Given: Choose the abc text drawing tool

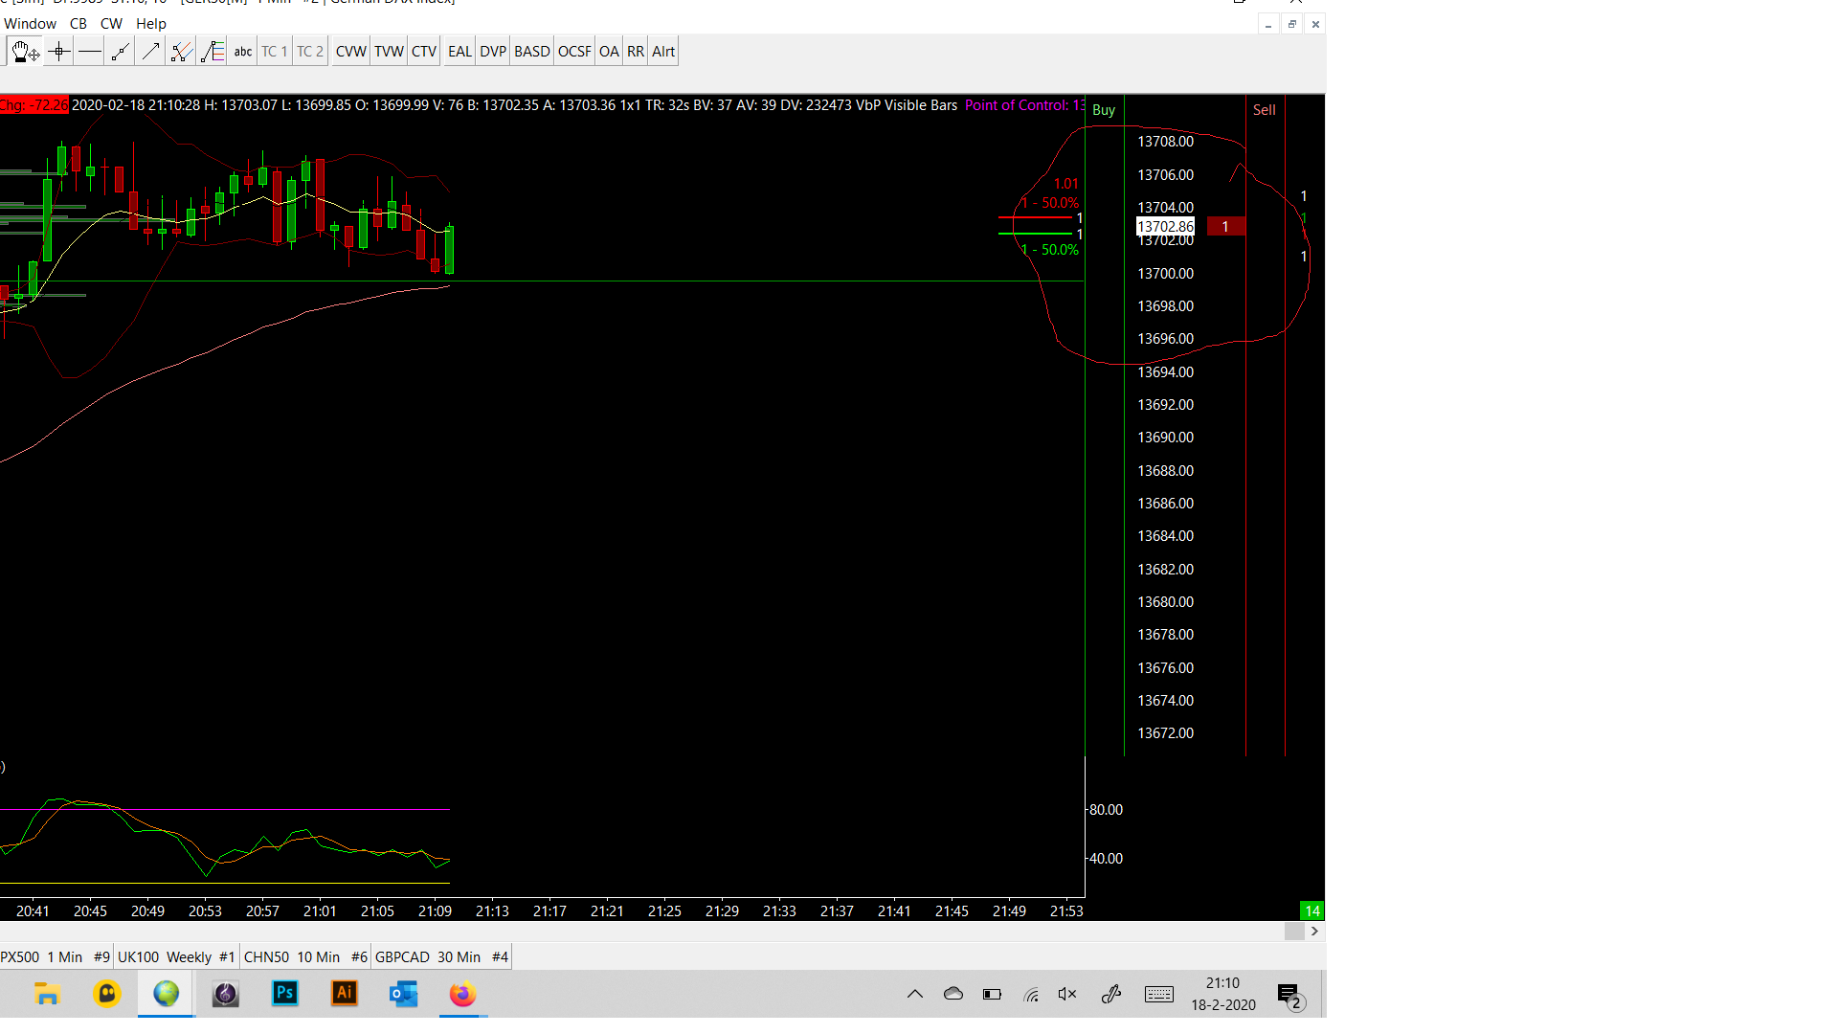Looking at the screenshot, I should pyautogui.click(x=243, y=52).
